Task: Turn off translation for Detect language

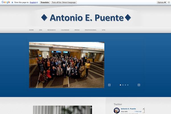Action: 64,2
